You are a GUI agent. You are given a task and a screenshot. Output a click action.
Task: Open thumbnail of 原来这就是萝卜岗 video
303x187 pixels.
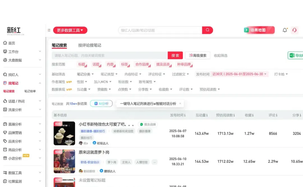pyautogui.click(x=64, y=161)
